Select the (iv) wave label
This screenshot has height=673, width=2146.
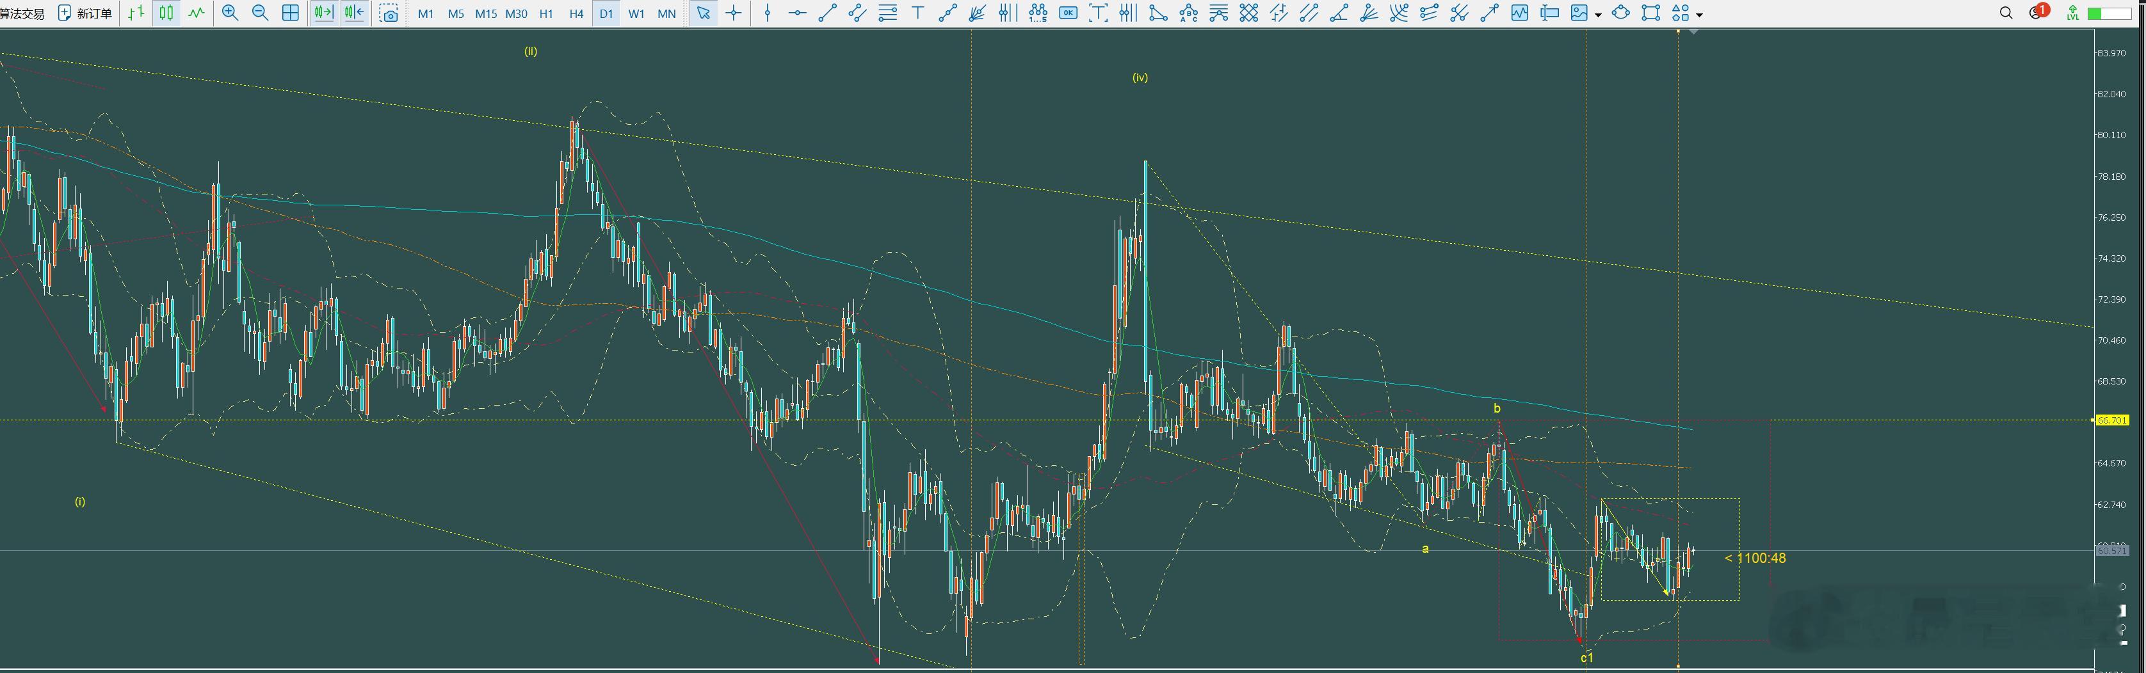[1140, 77]
